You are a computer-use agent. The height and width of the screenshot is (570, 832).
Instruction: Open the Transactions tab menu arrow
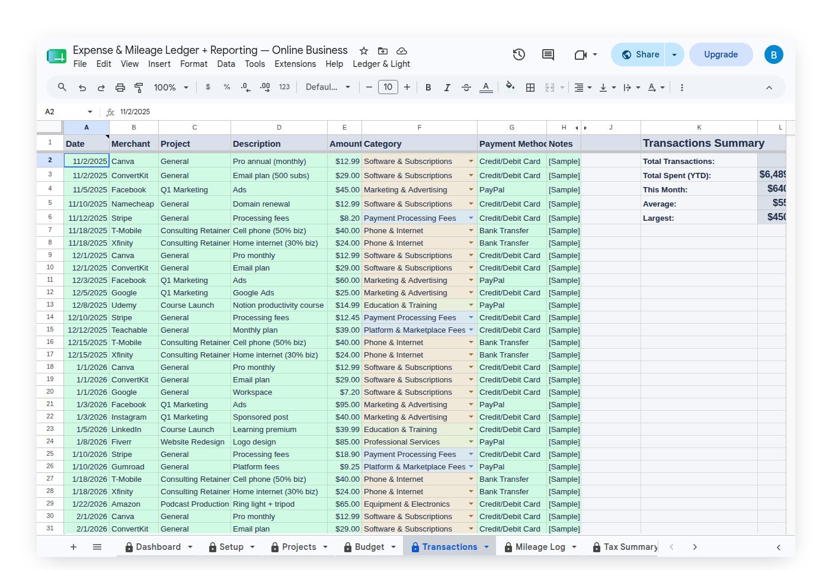pos(487,547)
